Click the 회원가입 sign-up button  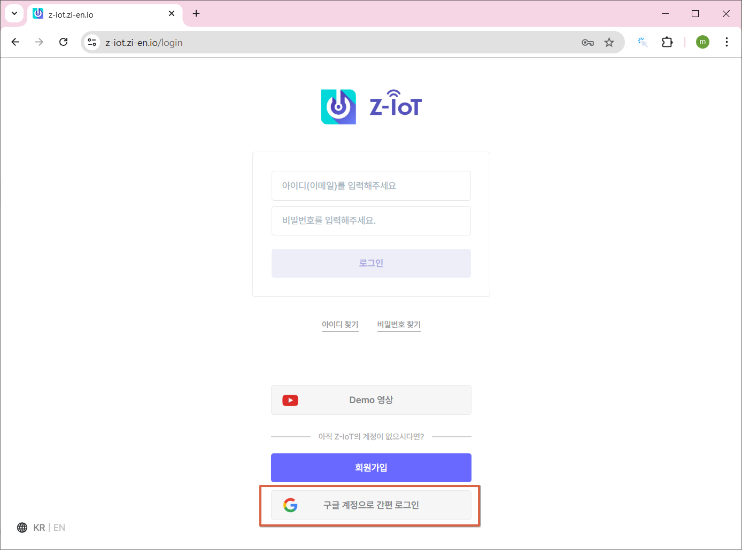click(371, 468)
